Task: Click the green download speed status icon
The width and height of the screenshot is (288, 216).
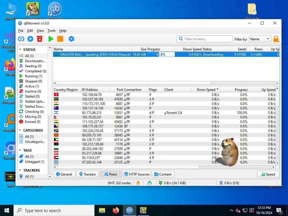Action: [x=161, y=183]
